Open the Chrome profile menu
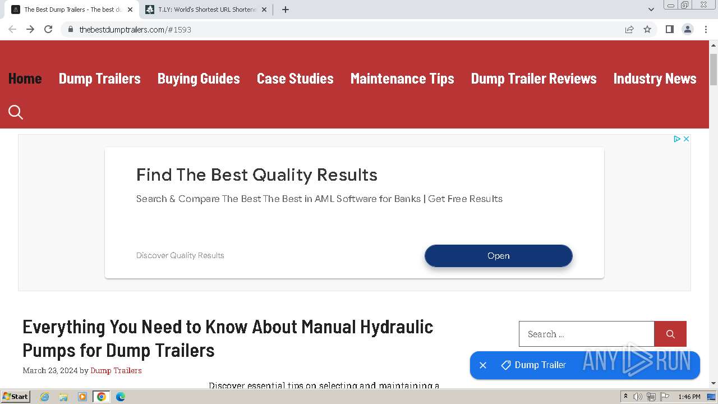The height and width of the screenshot is (404, 718). coord(687,29)
